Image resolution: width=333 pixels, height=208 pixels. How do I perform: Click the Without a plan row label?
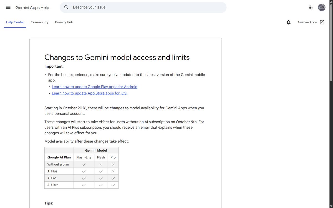click(x=58, y=164)
